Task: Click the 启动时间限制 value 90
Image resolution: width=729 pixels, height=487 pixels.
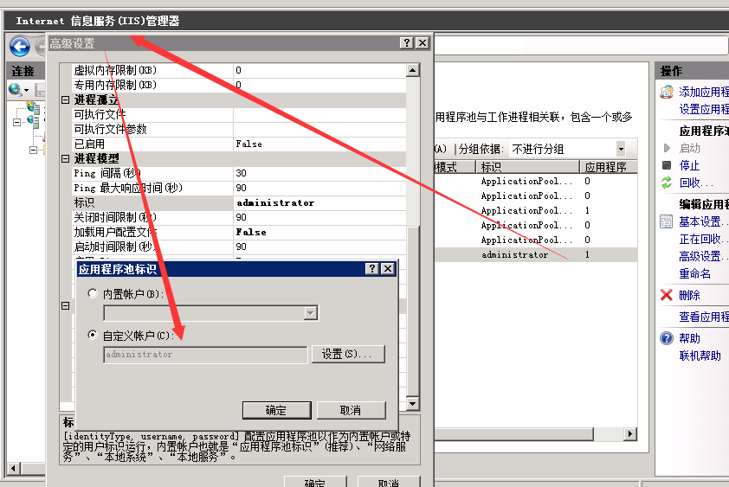Action: [319, 247]
